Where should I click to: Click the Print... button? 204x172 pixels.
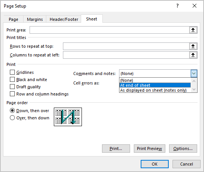coord(116,149)
